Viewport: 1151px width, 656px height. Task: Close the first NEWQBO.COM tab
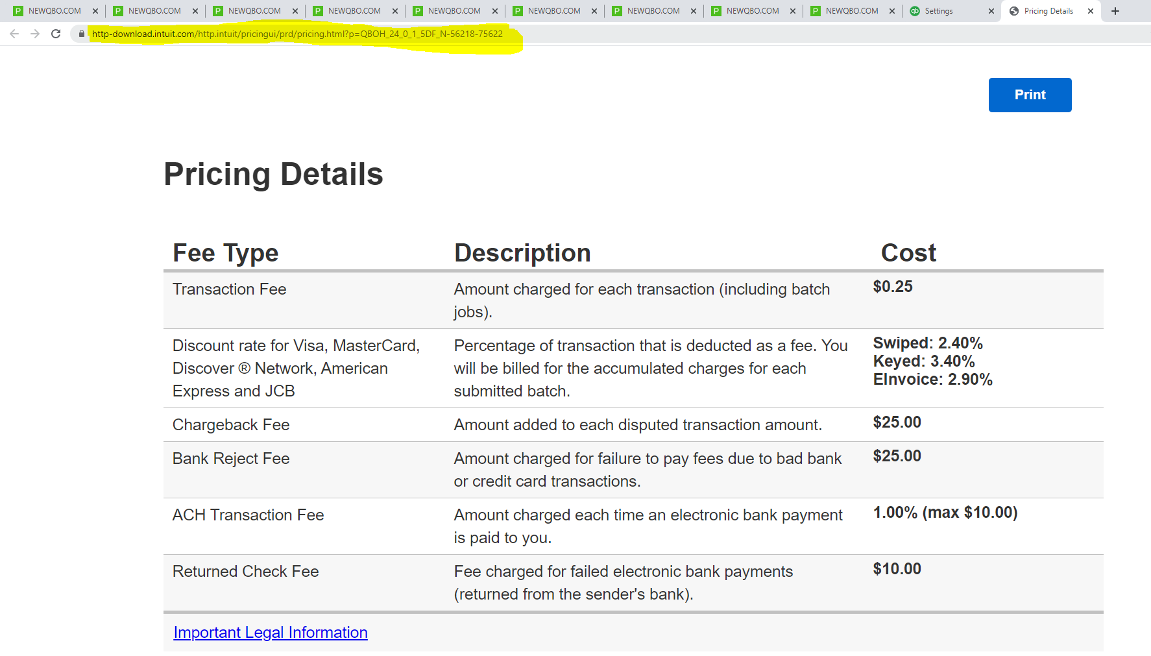tap(95, 11)
